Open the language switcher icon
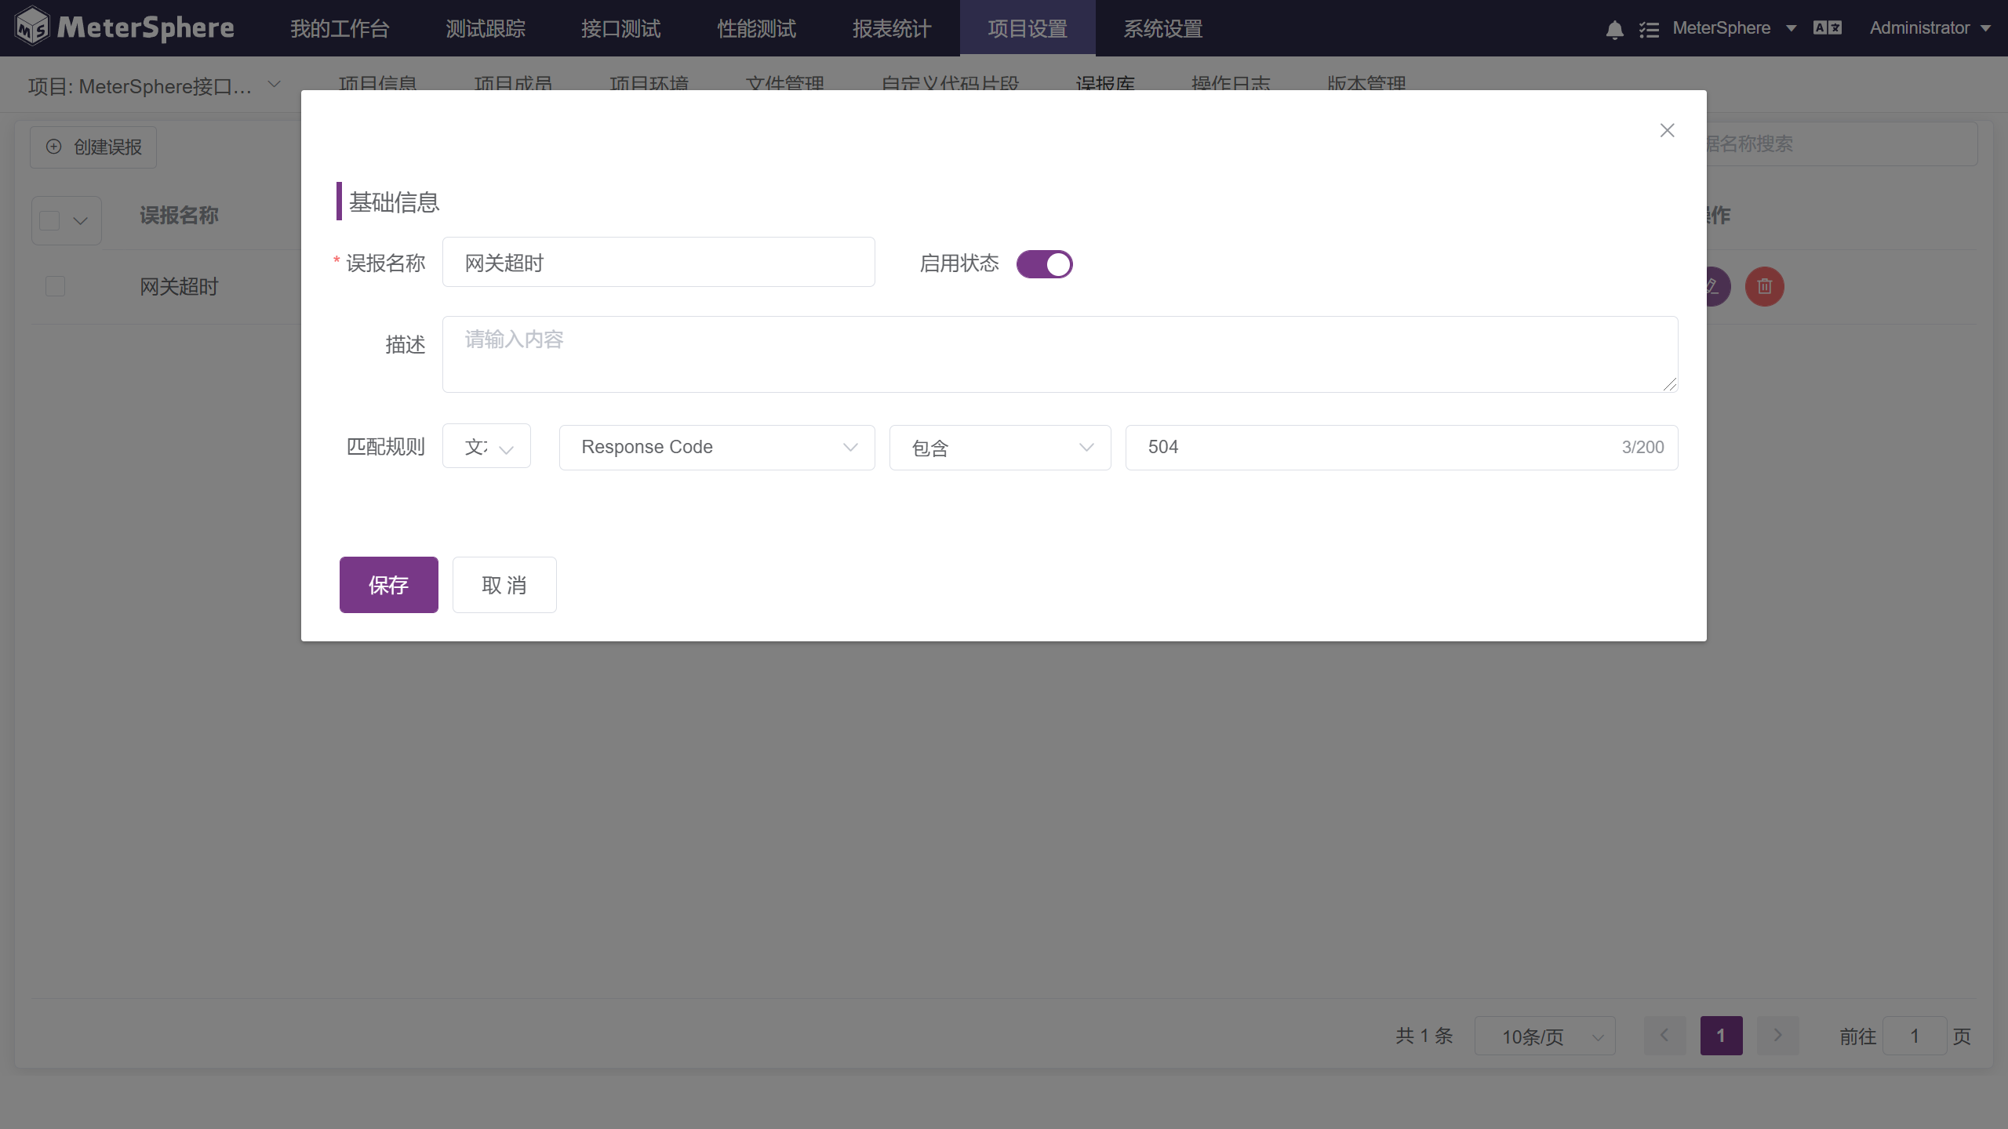 pyautogui.click(x=1827, y=27)
